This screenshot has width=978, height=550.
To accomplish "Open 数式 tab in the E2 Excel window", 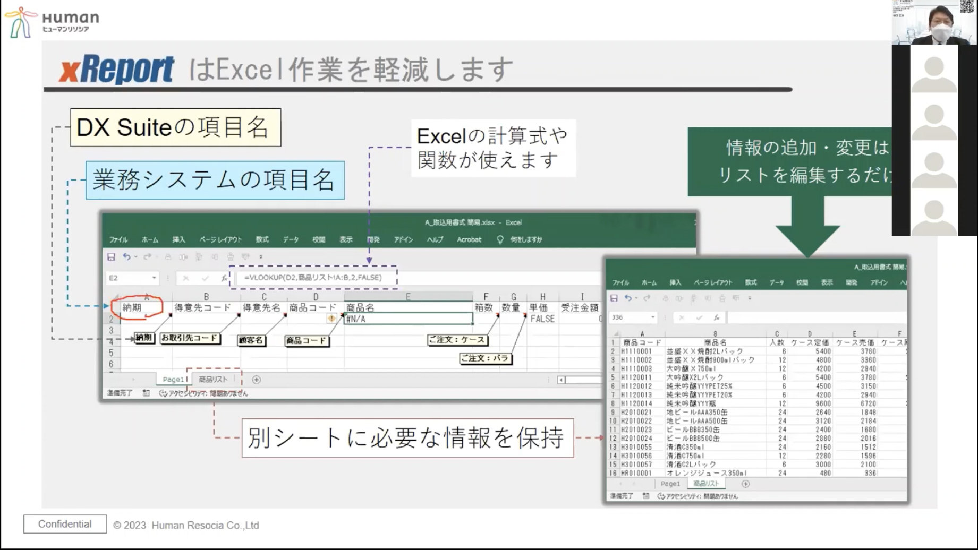I will 262,240.
